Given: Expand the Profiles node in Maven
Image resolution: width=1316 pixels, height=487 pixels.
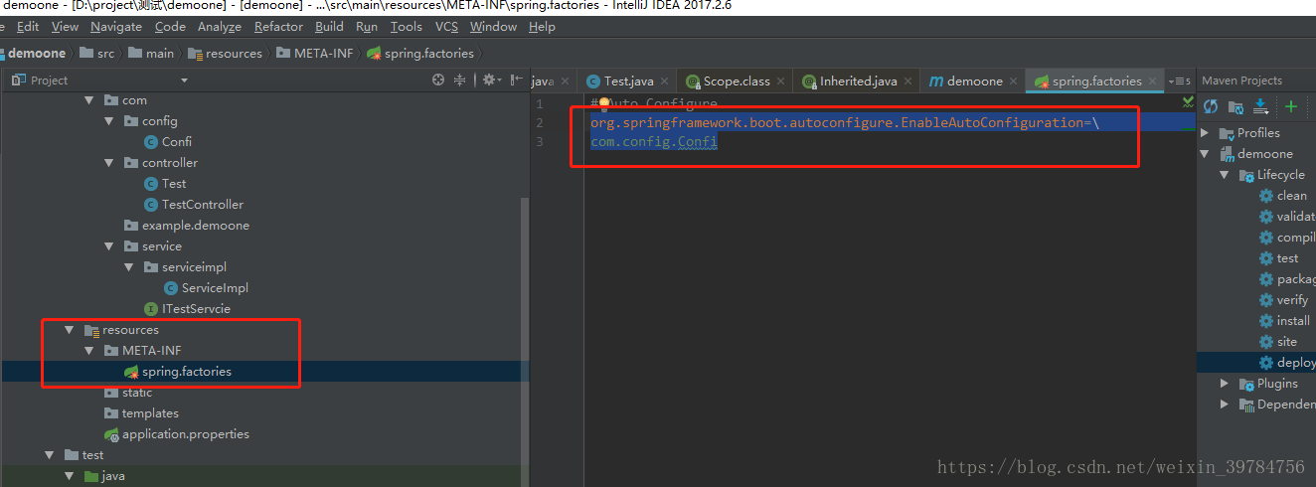Looking at the screenshot, I should (x=1205, y=133).
